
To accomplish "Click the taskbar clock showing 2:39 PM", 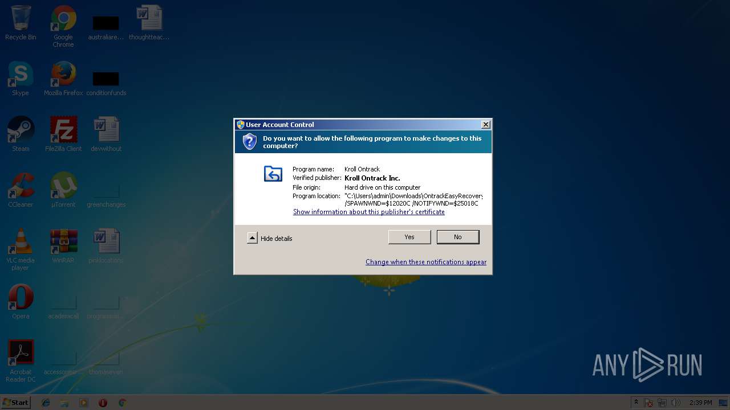I will pyautogui.click(x=700, y=403).
